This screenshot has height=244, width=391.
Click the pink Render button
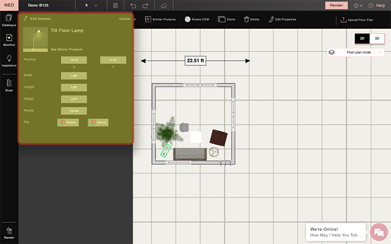tap(336, 5)
